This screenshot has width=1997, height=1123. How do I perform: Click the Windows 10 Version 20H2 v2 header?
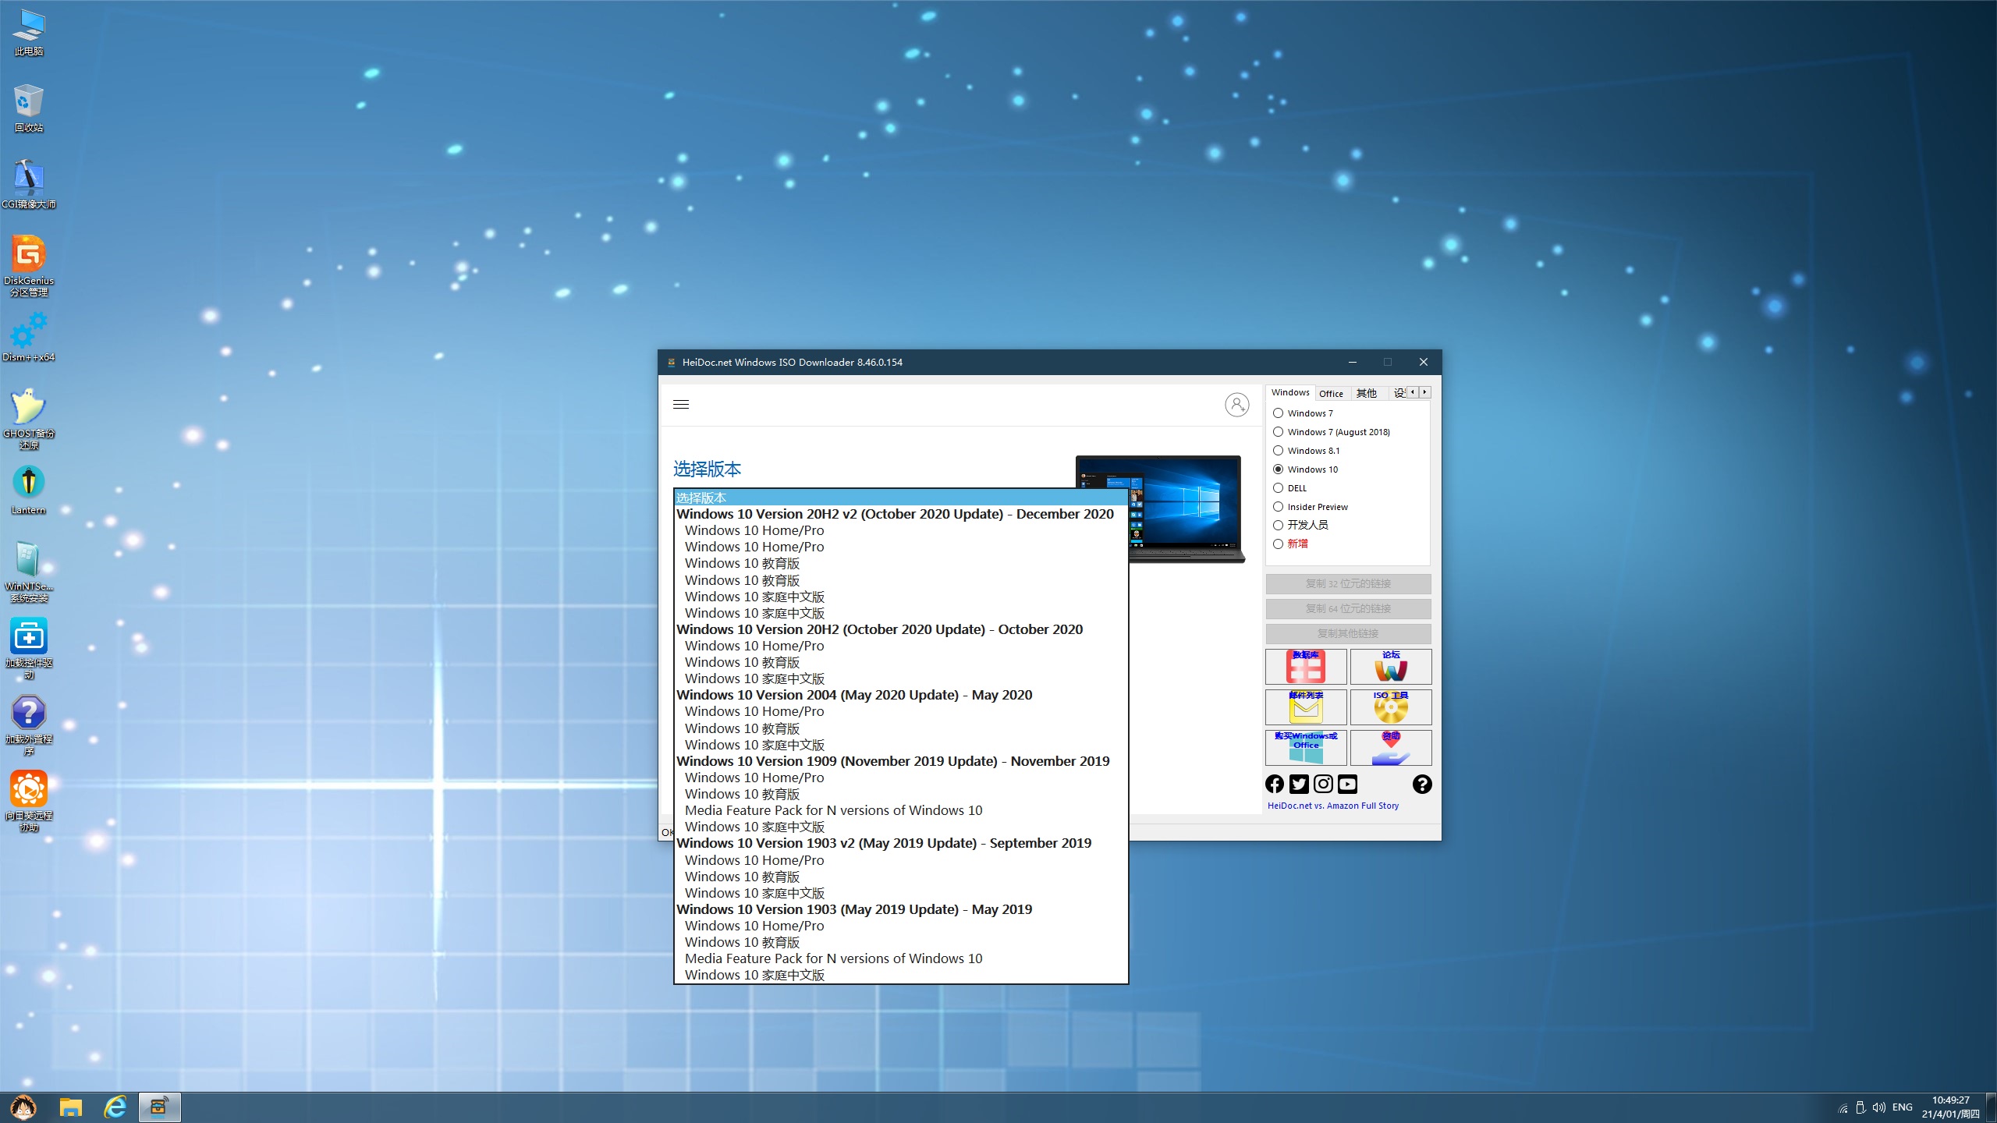[x=901, y=514]
